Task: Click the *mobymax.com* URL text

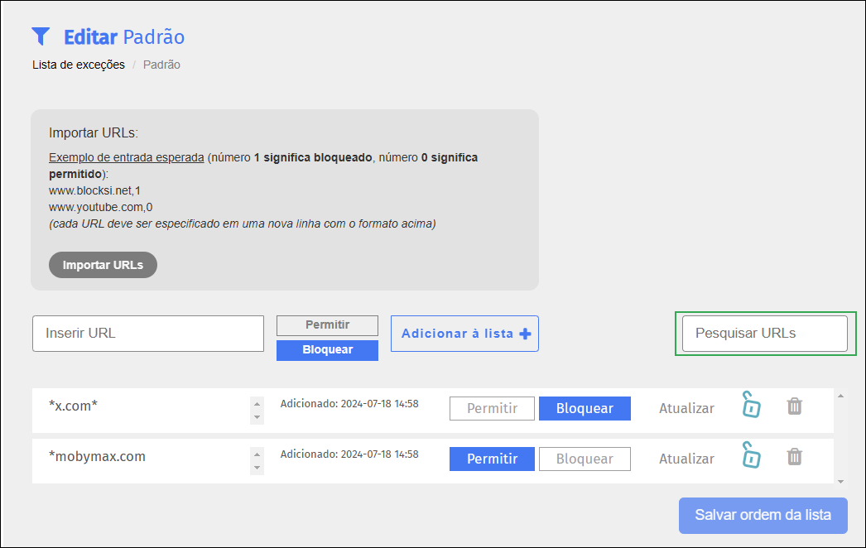Action: click(x=97, y=456)
